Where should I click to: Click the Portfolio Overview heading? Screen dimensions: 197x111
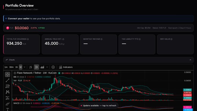[19, 6]
